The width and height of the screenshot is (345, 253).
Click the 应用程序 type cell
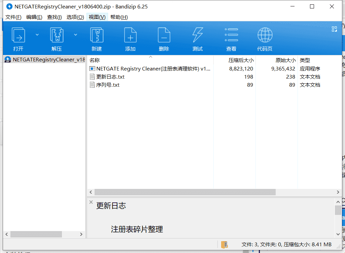pos(310,68)
